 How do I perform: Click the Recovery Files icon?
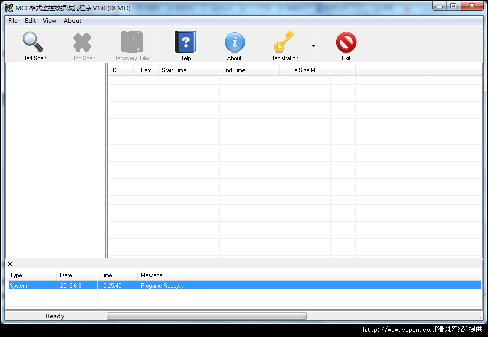pyautogui.click(x=132, y=42)
